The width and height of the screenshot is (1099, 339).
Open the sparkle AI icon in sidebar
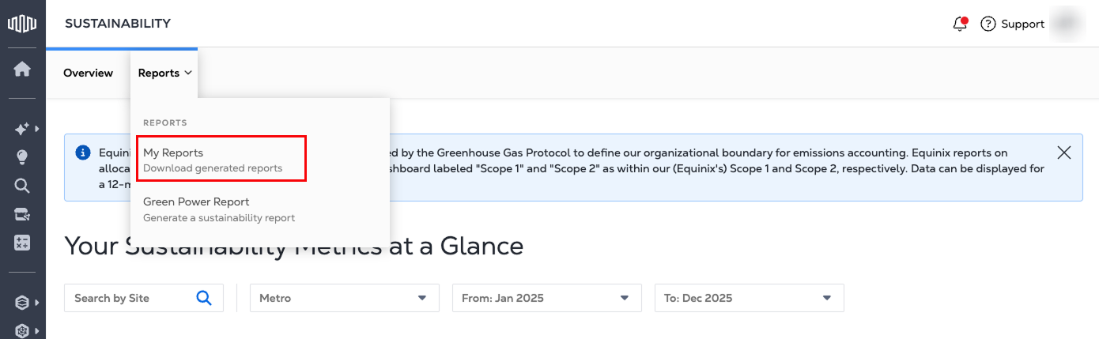(x=22, y=128)
